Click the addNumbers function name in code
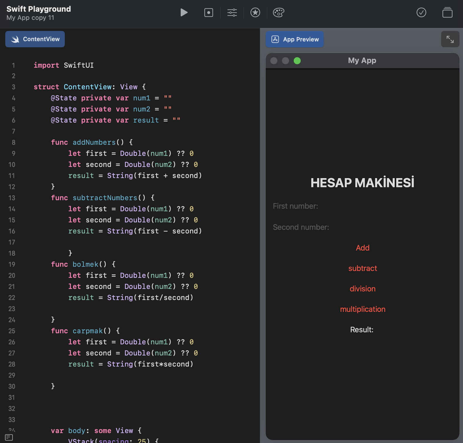463x443 pixels. point(94,142)
